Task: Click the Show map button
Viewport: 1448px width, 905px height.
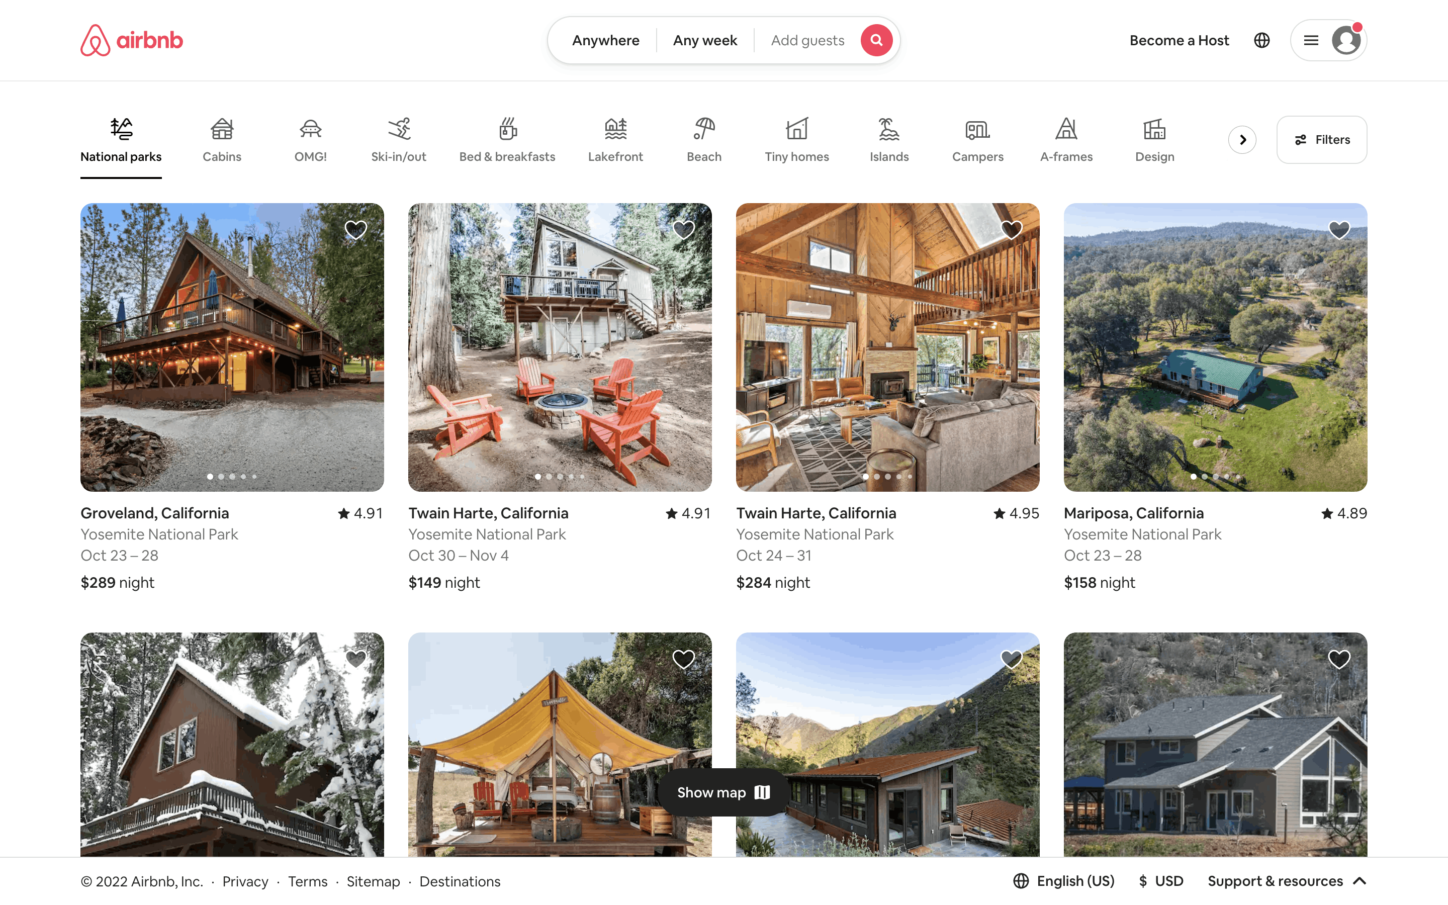Action: click(x=723, y=792)
